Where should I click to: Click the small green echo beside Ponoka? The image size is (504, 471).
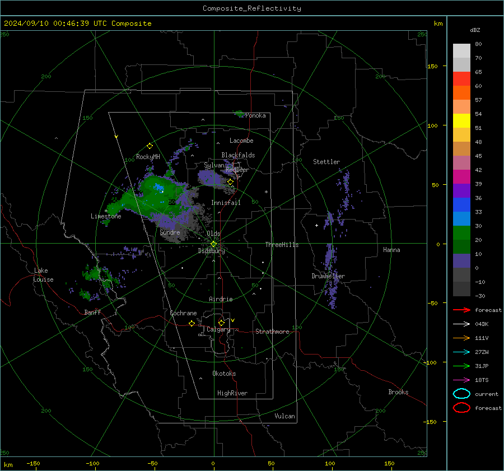(x=239, y=114)
